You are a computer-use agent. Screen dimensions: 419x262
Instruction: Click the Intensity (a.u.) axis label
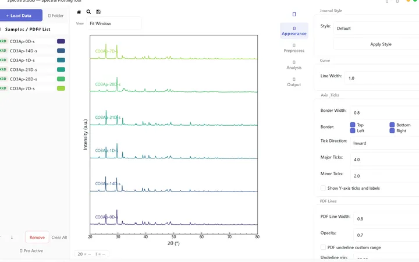[85, 134]
